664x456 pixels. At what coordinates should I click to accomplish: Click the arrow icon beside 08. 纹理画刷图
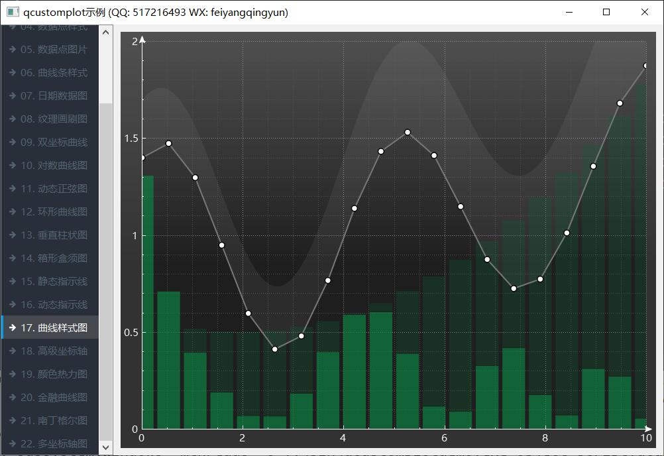(x=13, y=119)
